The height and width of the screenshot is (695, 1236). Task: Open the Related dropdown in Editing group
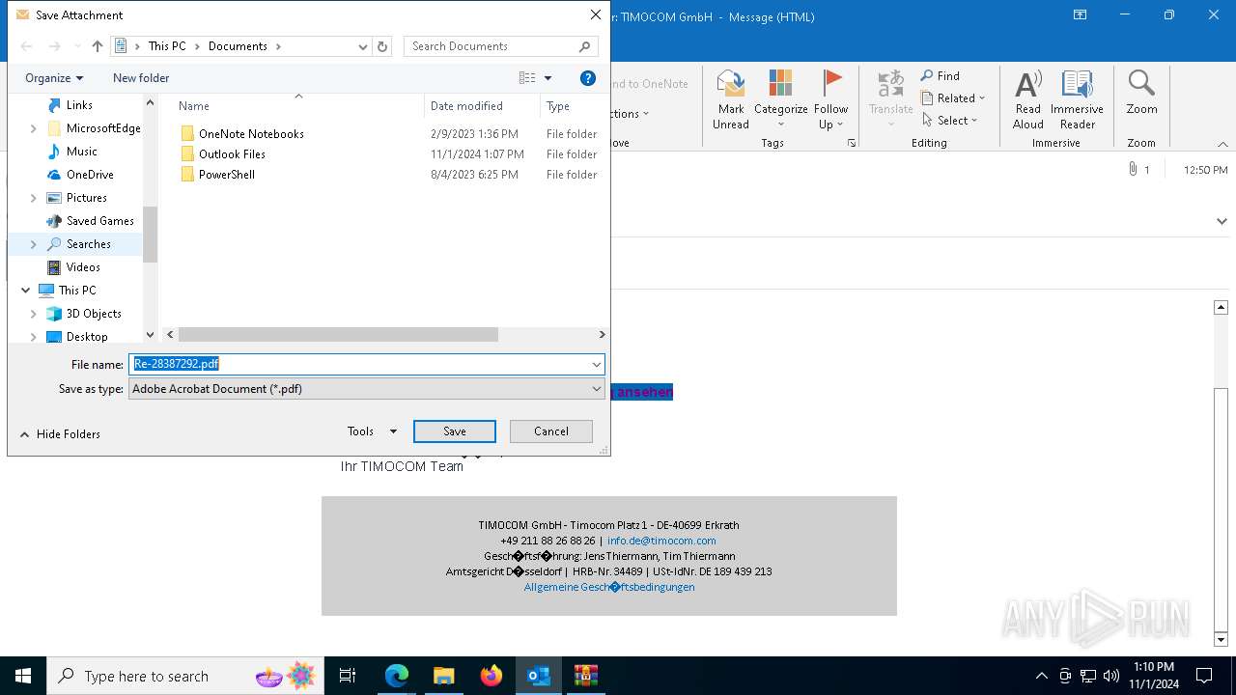[953, 98]
